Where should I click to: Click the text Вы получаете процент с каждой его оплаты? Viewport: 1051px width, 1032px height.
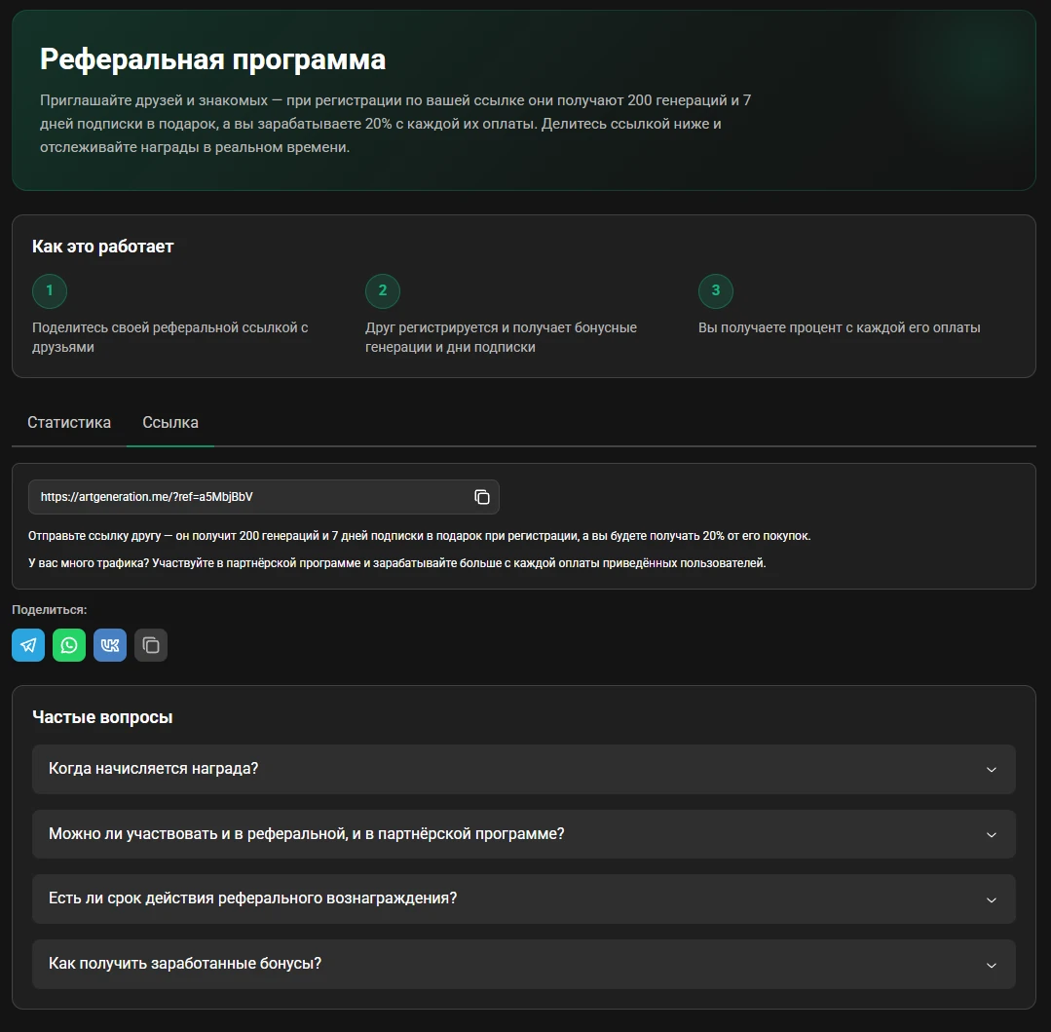840,327
